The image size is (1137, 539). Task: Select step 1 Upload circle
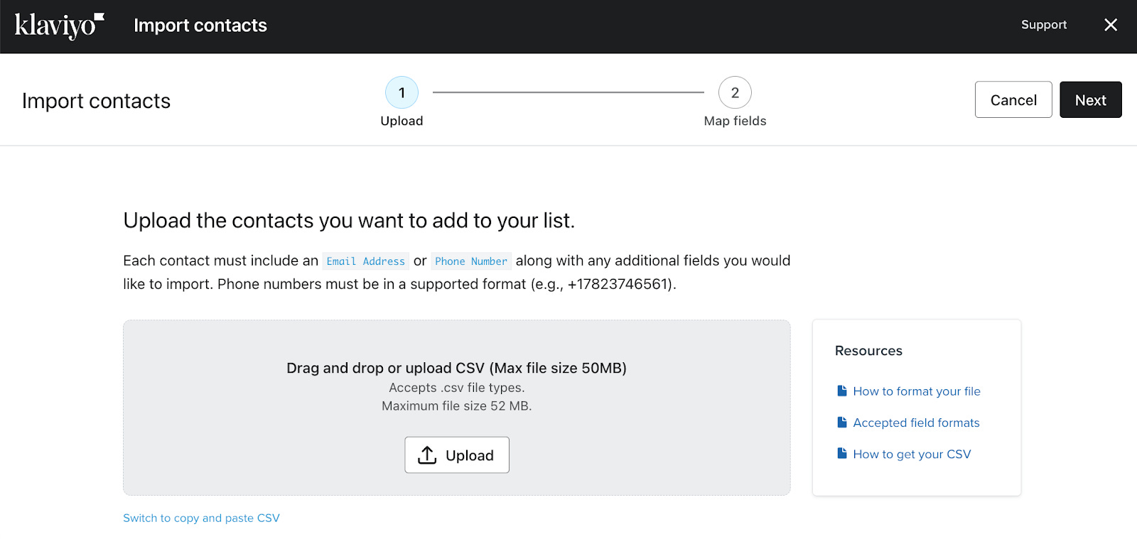pyautogui.click(x=402, y=92)
